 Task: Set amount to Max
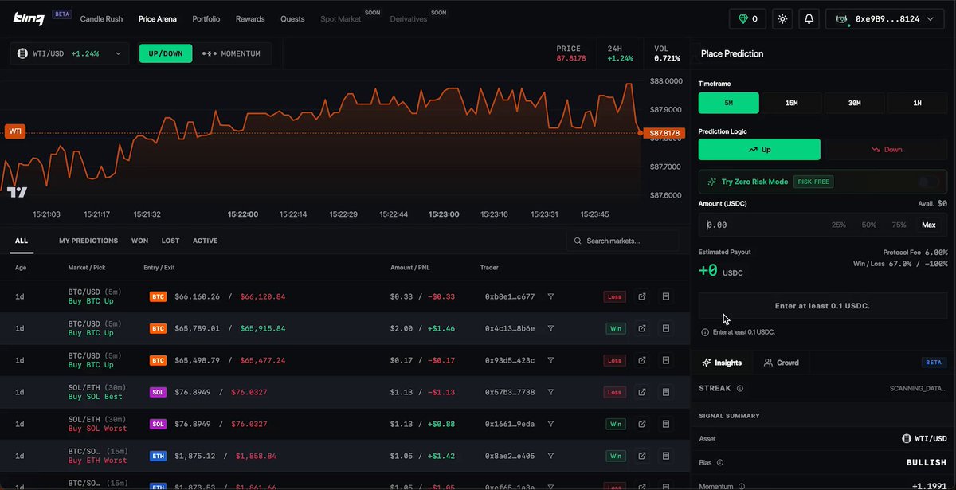(928, 225)
